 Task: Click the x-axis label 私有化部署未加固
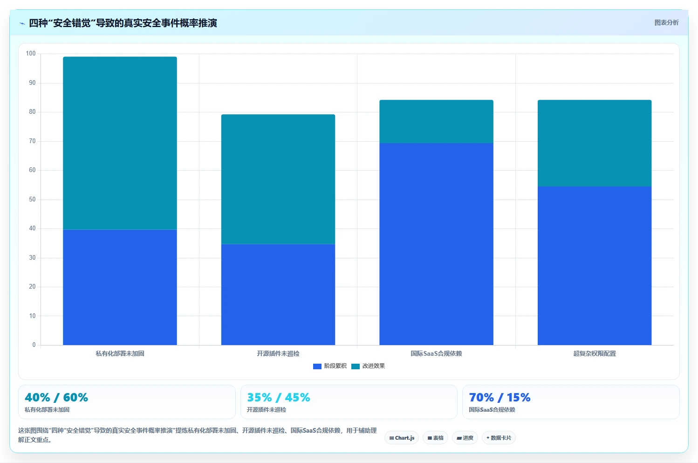[120, 353]
